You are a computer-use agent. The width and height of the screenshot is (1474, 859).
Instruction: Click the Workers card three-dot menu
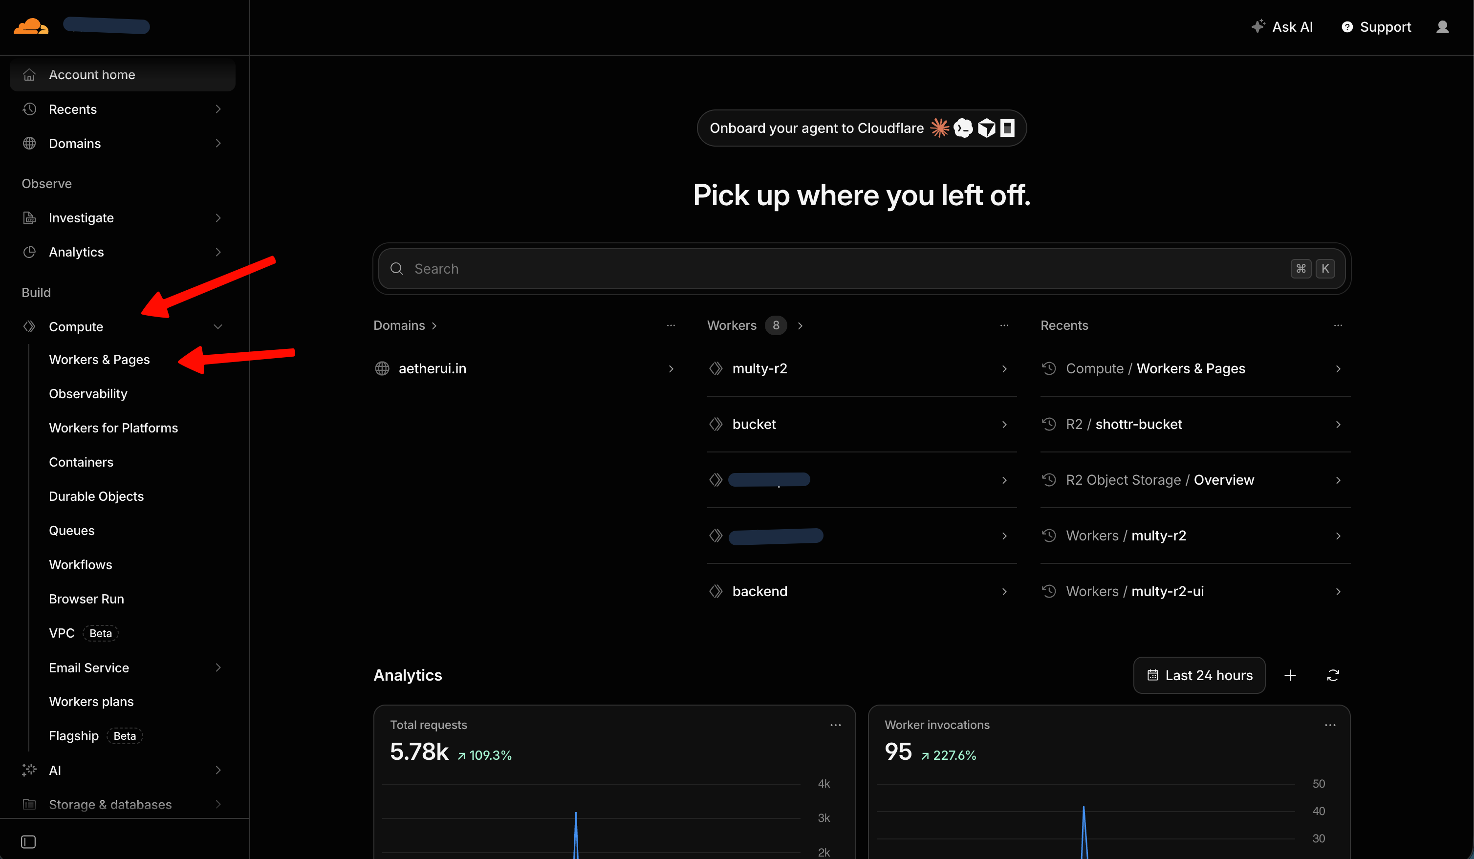[x=1004, y=325]
